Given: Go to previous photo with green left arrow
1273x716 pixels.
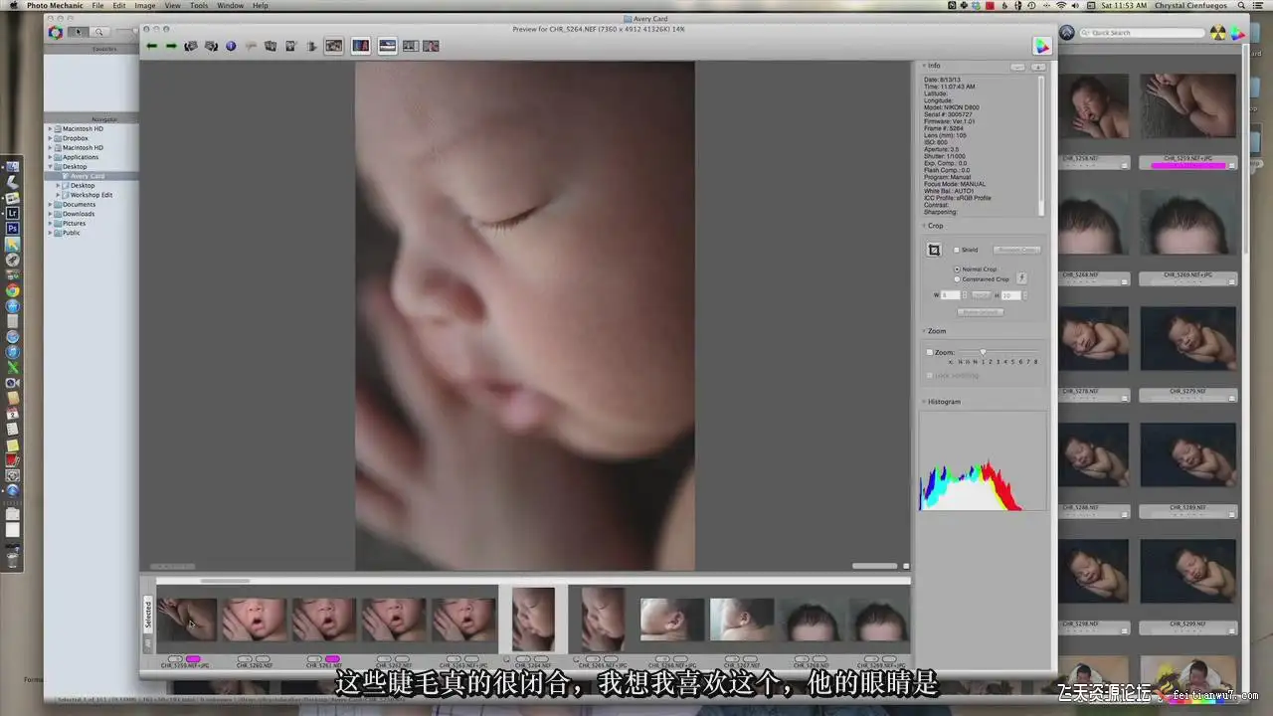Looking at the screenshot, I should coord(152,46).
